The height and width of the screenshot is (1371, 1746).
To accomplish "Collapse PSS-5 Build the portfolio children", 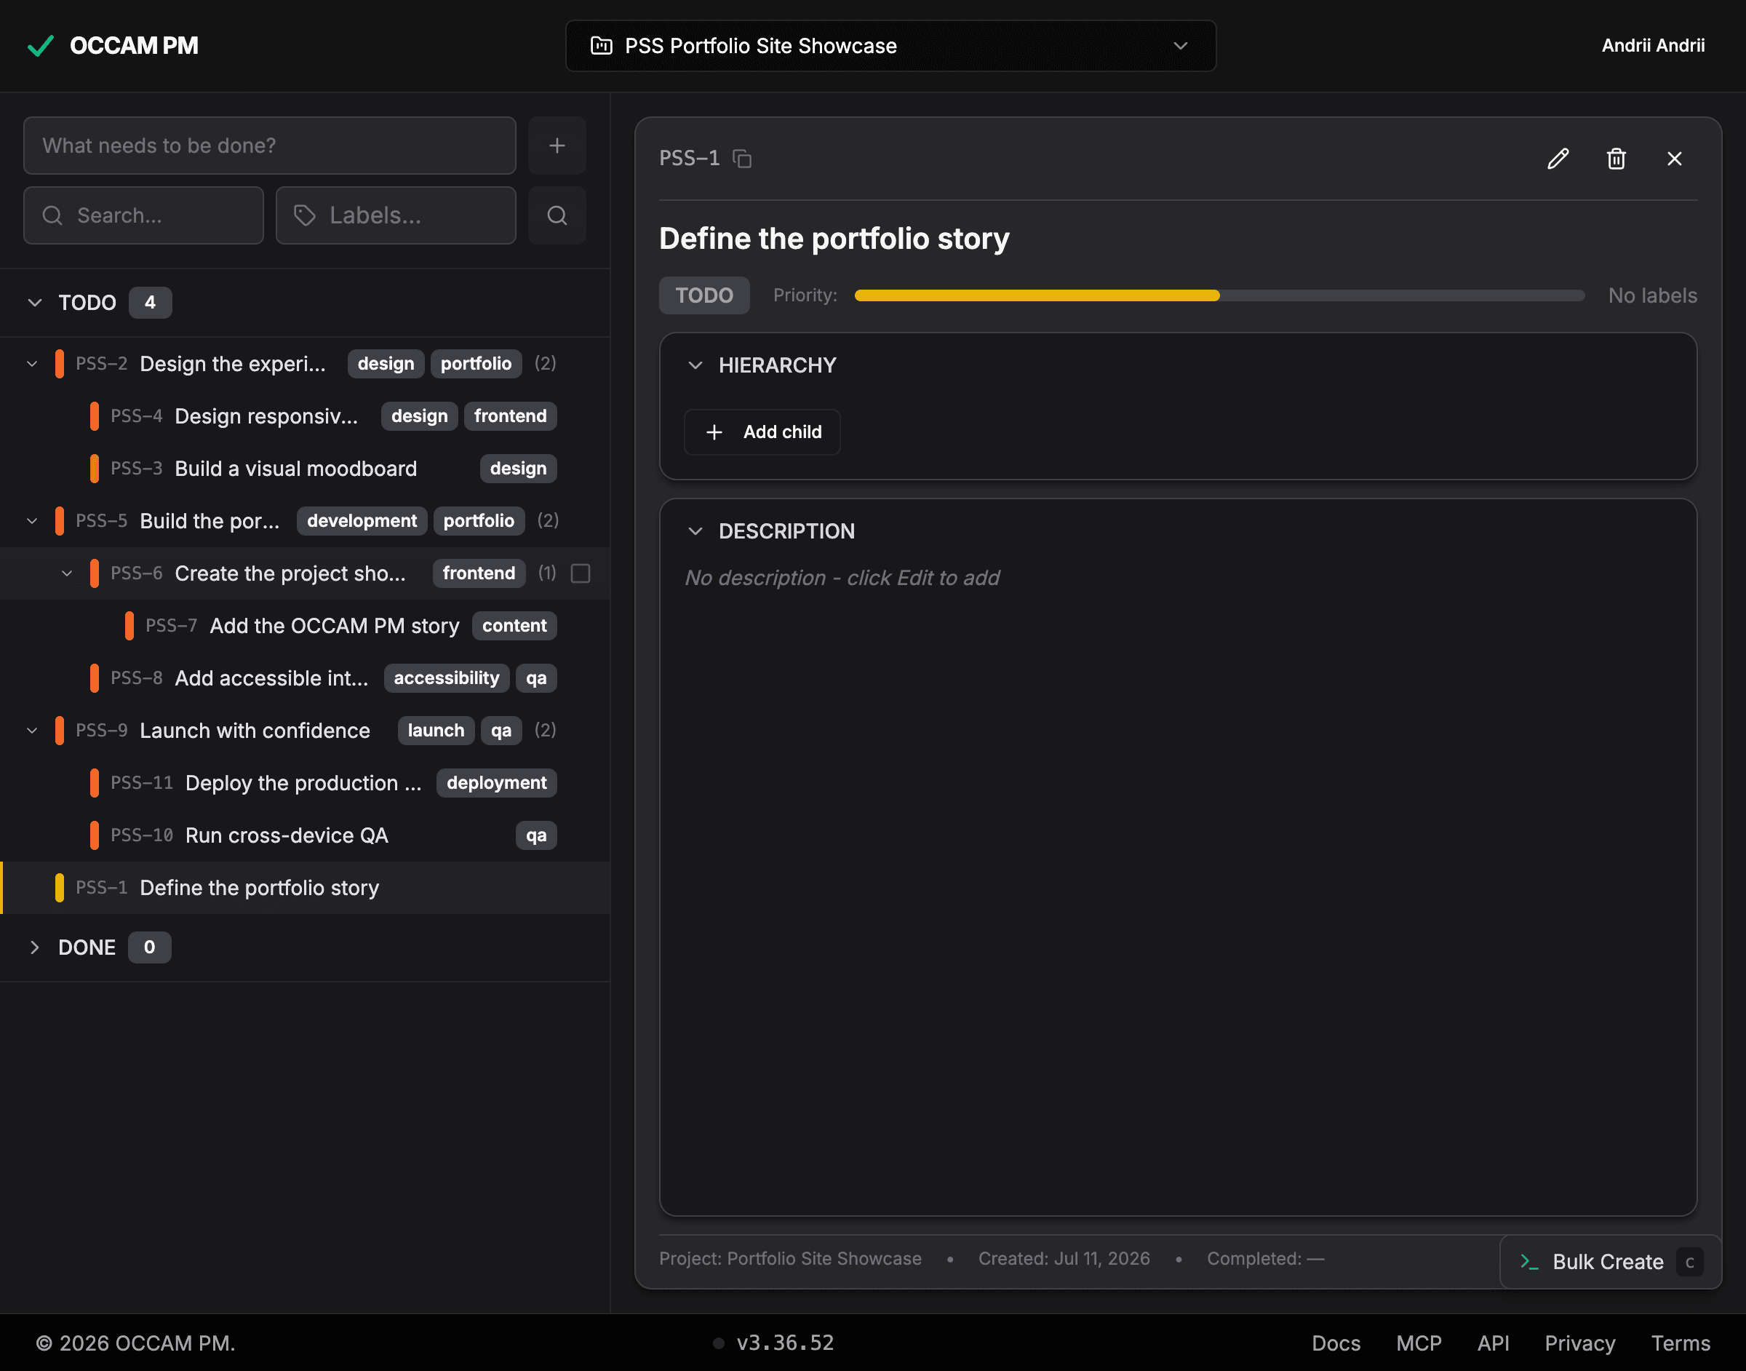I will coord(32,521).
